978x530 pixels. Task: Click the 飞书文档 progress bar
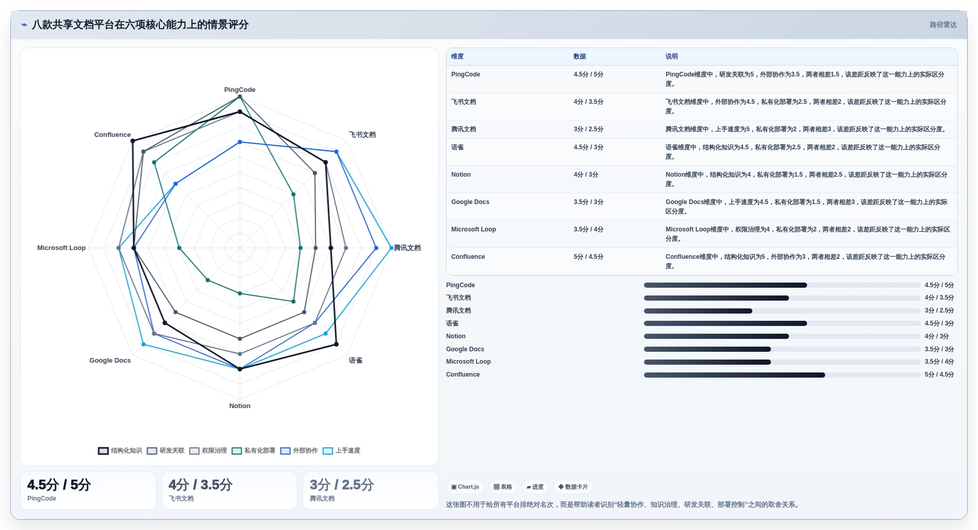click(782, 298)
